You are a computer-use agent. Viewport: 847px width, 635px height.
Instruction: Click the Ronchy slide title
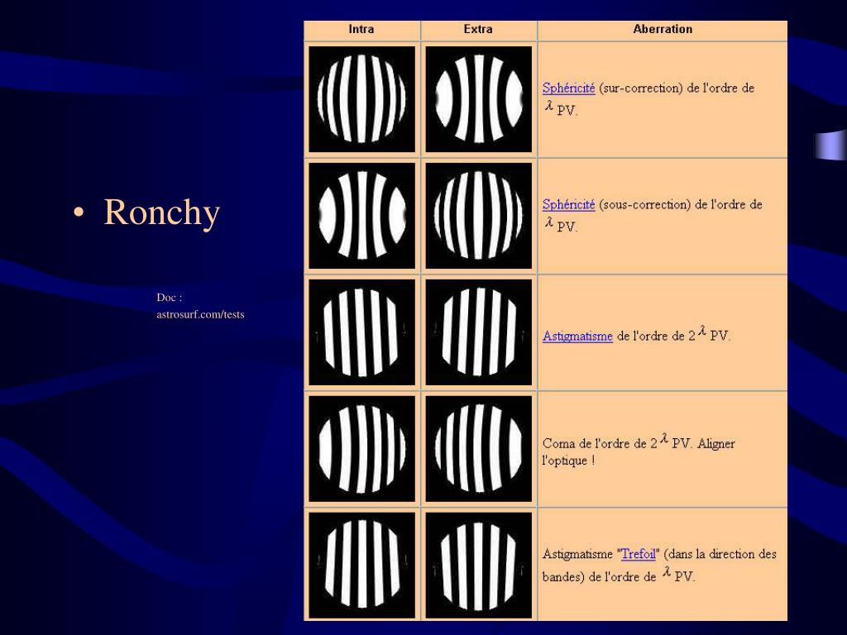coord(161,212)
